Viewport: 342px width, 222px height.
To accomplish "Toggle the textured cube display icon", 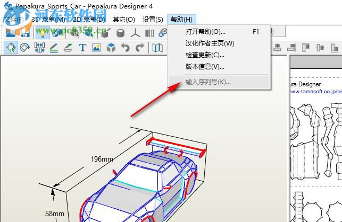I will coord(57,33).
